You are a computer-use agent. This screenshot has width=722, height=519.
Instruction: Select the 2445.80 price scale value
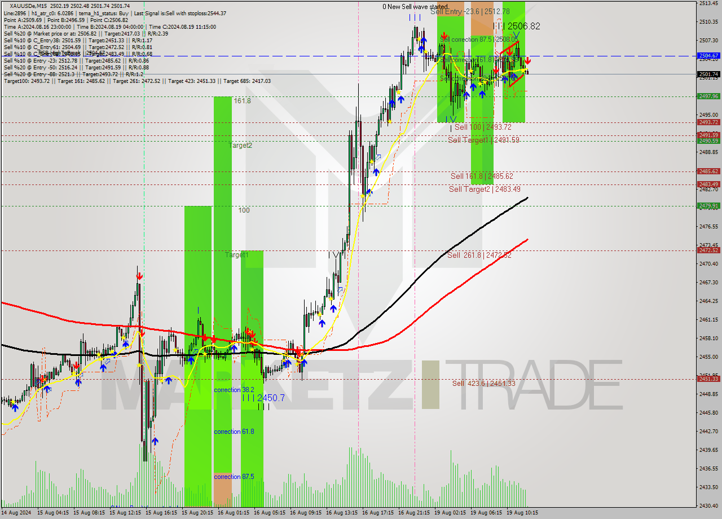(708, 413)
